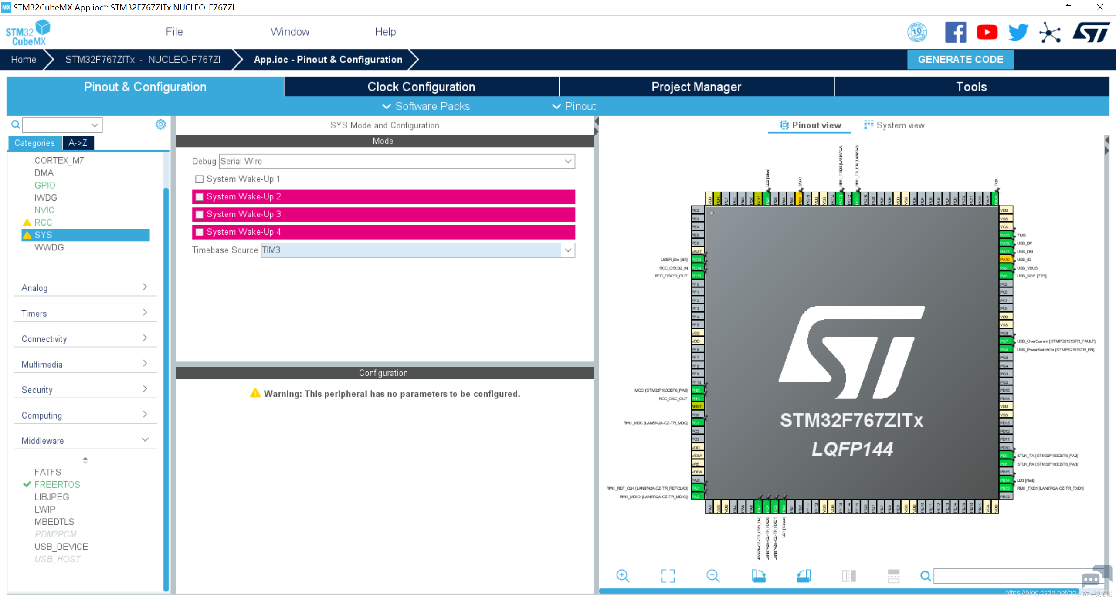Open the categories settings gear icon
Viewport: 1116px width, 601px height.
pos(161,125)
